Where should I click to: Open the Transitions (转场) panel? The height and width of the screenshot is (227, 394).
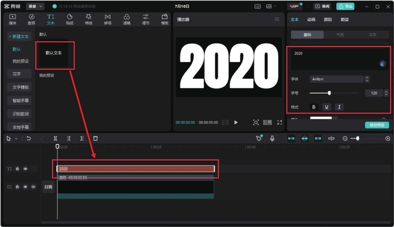(x=107, y=20)
